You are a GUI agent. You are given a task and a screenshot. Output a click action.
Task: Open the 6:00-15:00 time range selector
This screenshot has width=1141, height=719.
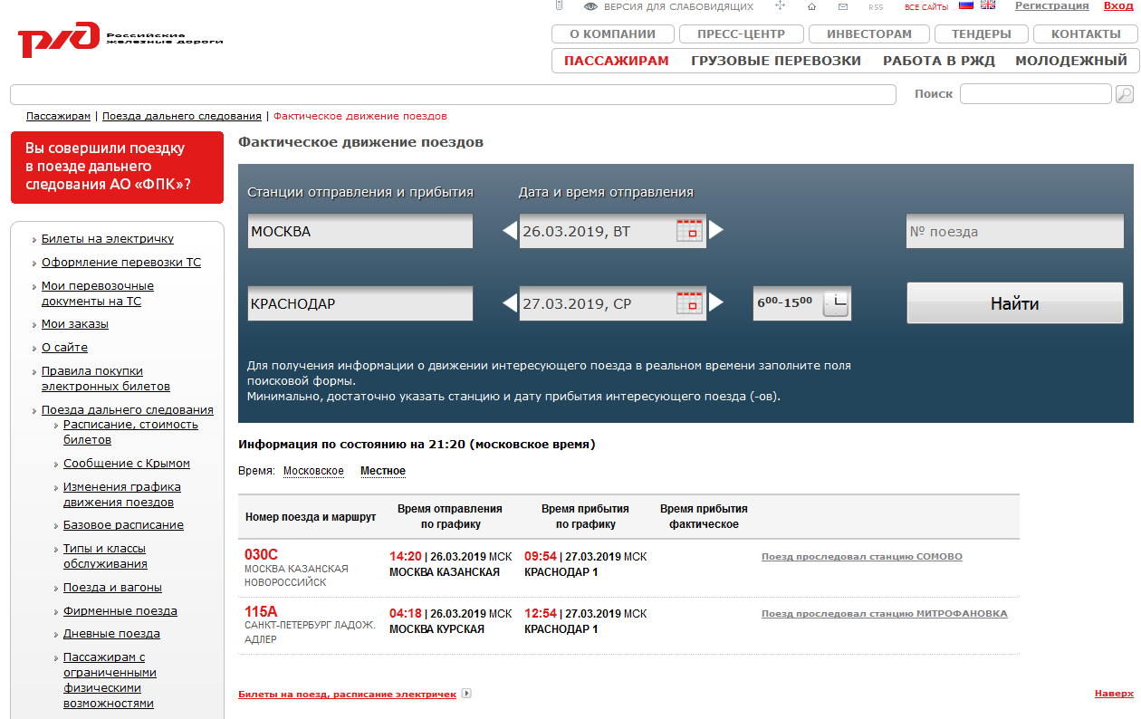coord(835,303)
